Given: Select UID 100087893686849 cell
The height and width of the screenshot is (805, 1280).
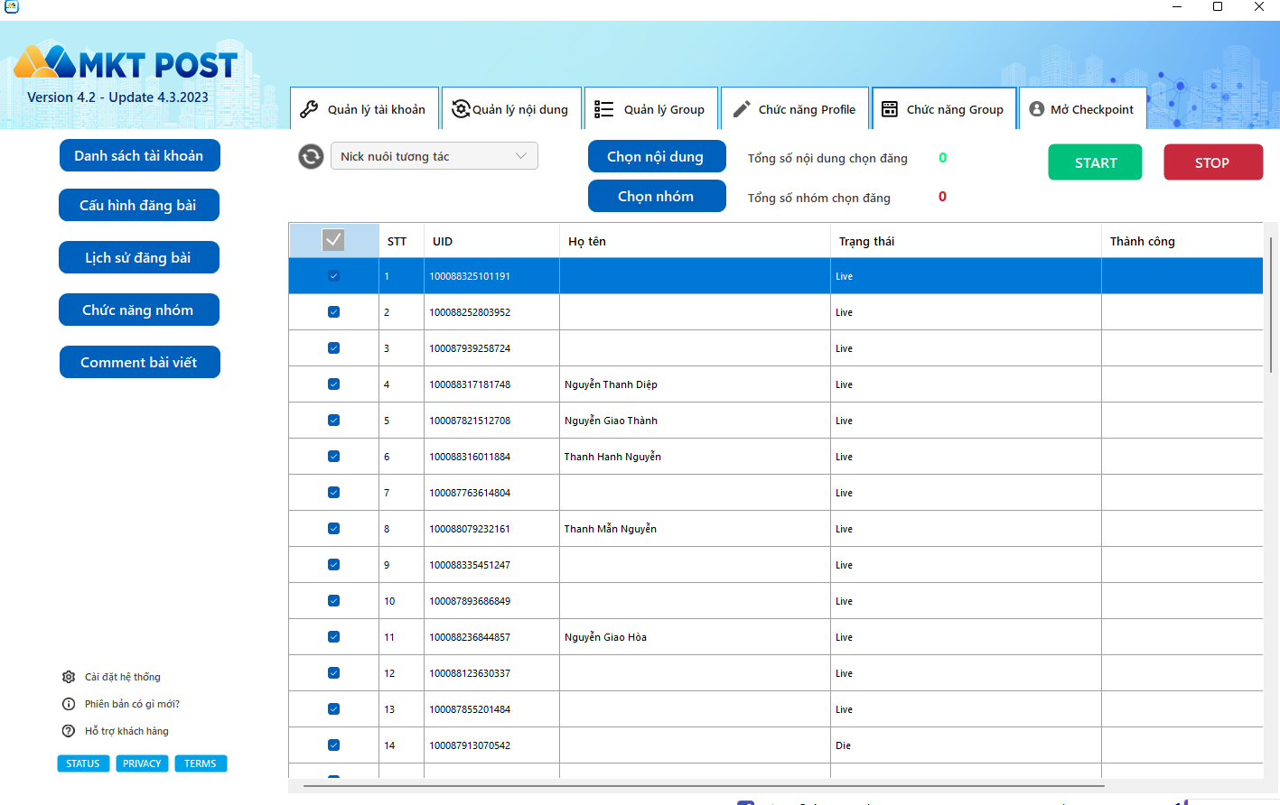Looking at the screenshot, I should [x=491, y=601].
